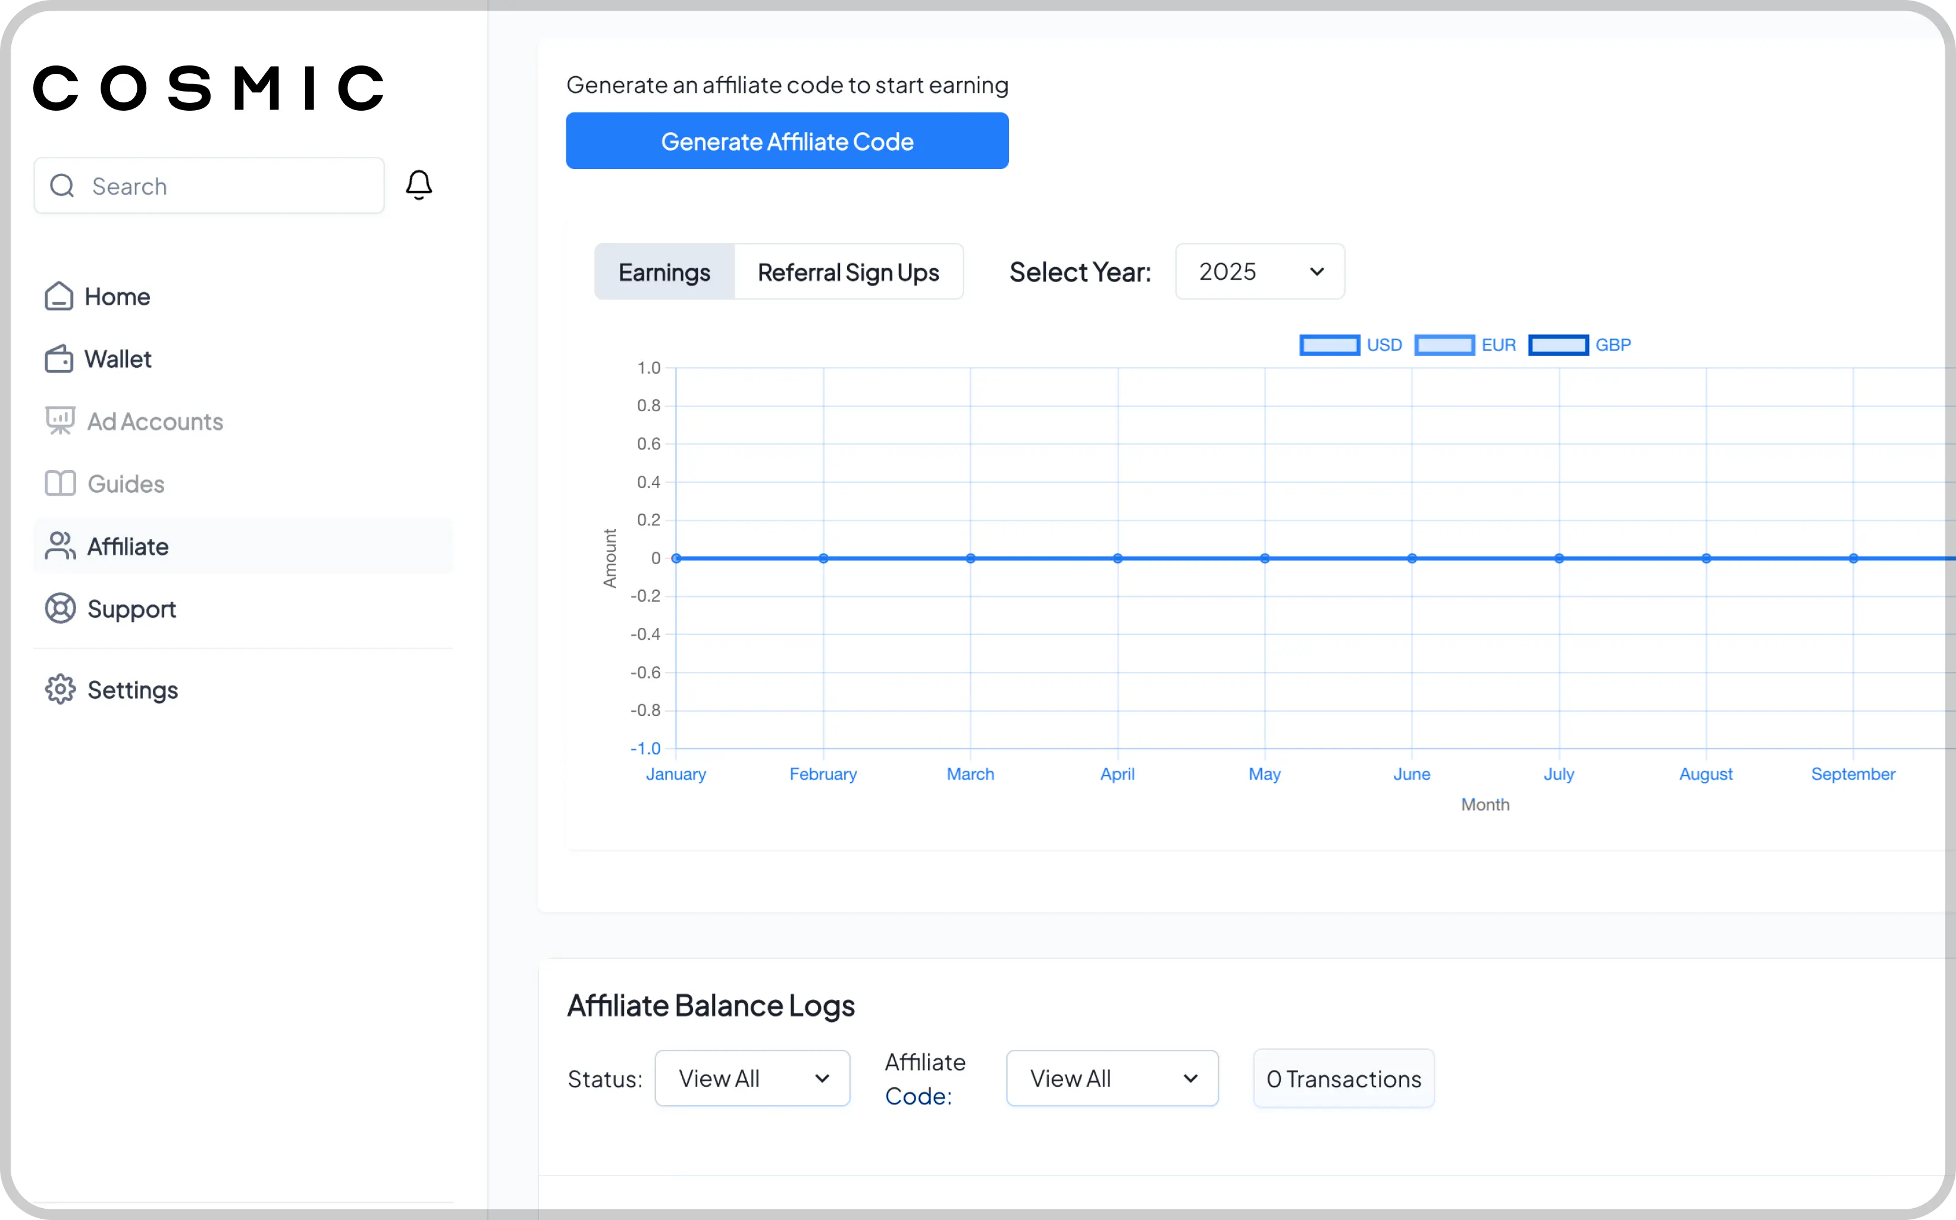The width and height of the screenshot is (1956, 1220).
Task: Click the search magnifier icon
Action: click(x=62, y=186)
